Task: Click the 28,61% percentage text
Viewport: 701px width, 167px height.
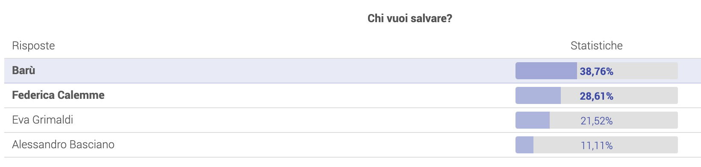Action: tap(597, 96)
